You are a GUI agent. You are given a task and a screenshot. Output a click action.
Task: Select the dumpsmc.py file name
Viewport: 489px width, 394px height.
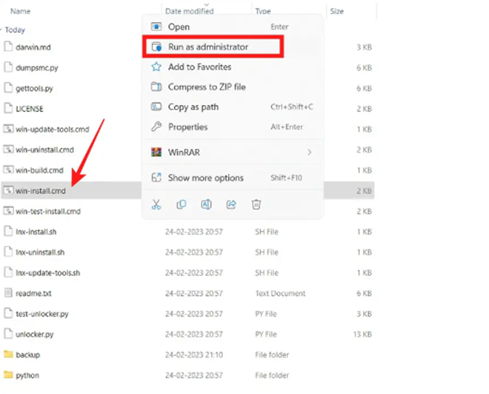37,67
